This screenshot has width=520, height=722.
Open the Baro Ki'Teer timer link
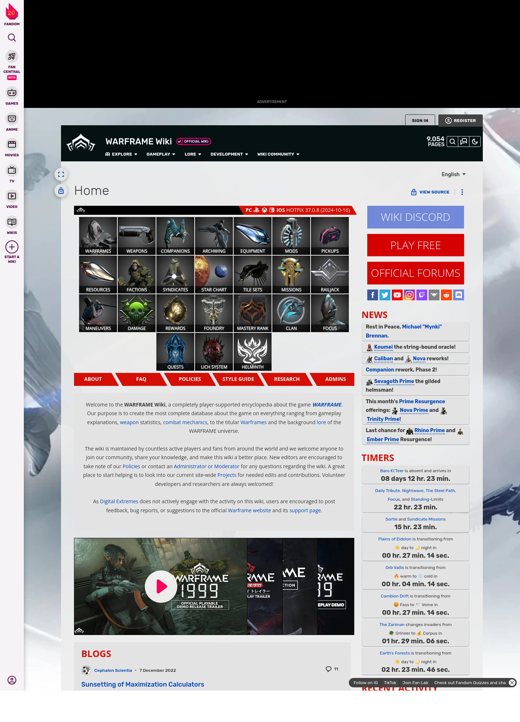(392, 471)
